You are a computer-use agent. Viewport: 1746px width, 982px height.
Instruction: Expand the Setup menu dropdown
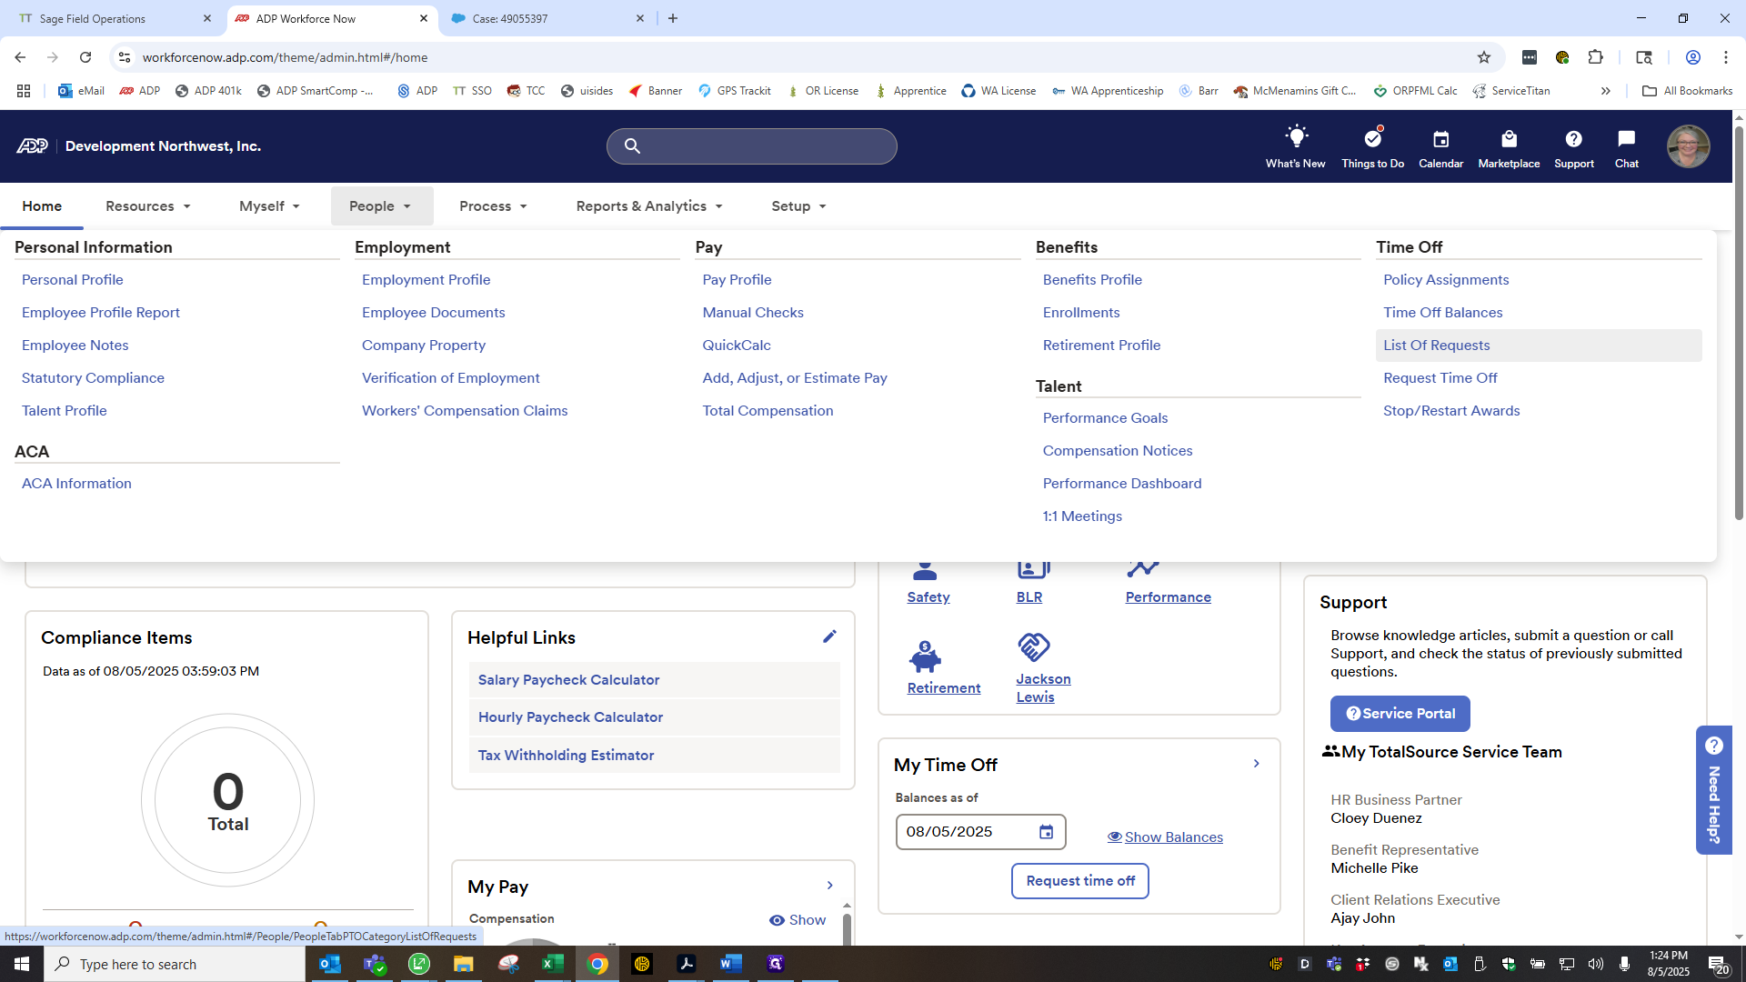pyautogui.click(x=798, y=206)
